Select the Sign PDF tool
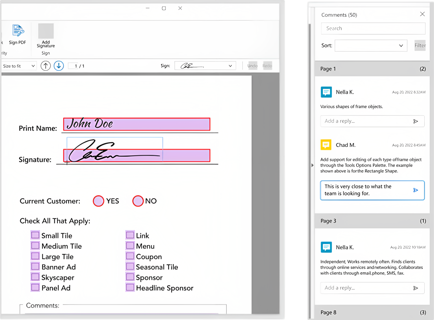The width and height of the screenshot is (434, 320). coord(17,33)
